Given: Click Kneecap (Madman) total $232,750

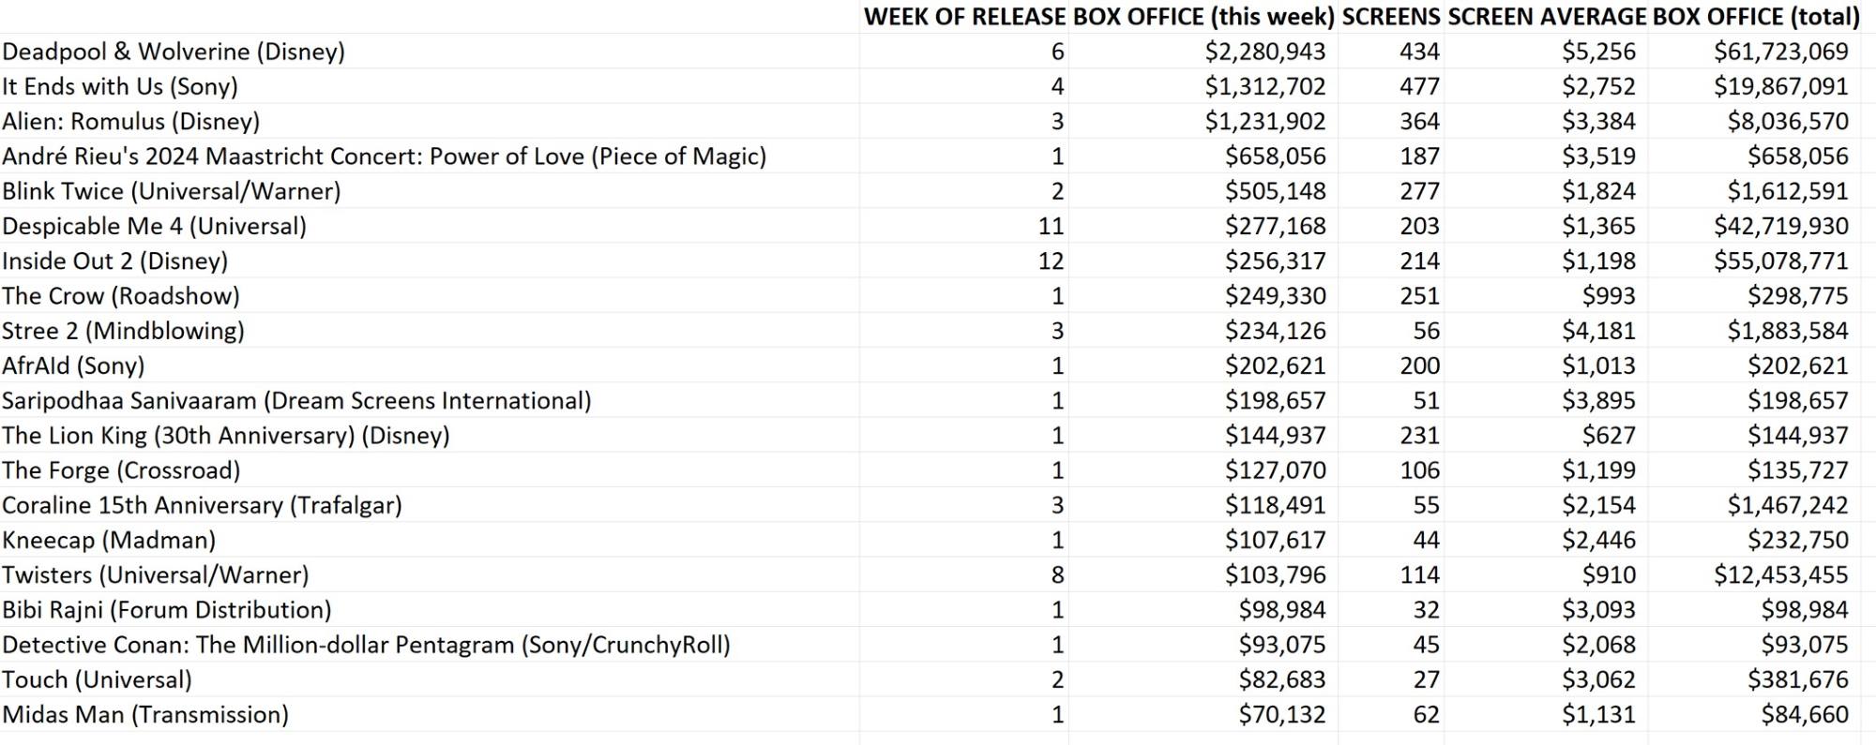Looking at the screenshot, I should (1797, 541).
